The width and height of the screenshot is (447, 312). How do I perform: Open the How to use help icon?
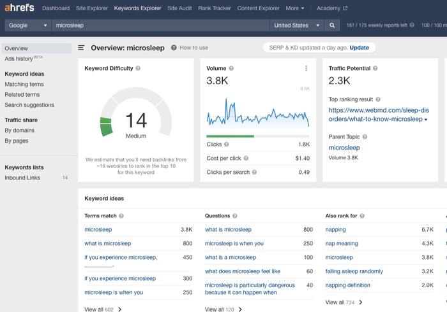pyautogui.click(x=174, y=48)
